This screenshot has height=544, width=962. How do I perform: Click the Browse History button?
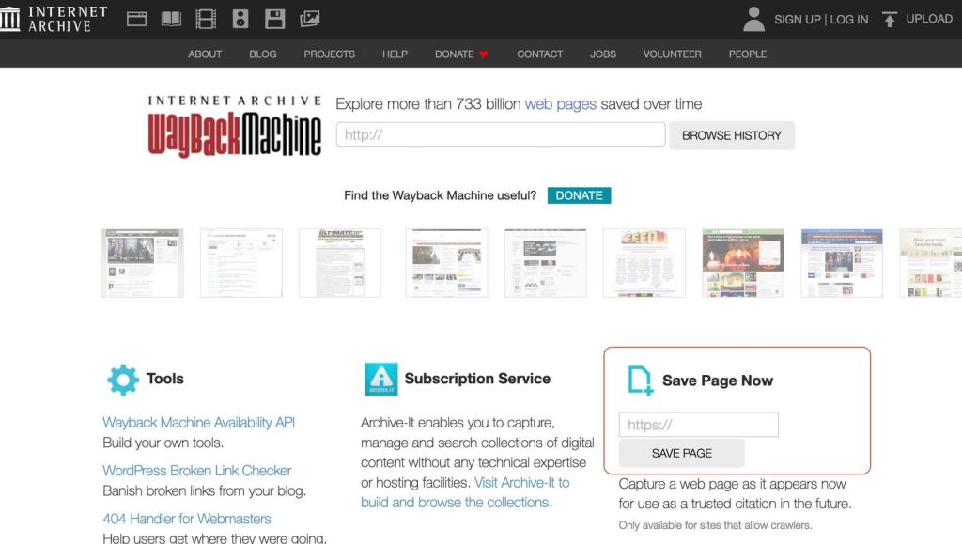point(732,135)
